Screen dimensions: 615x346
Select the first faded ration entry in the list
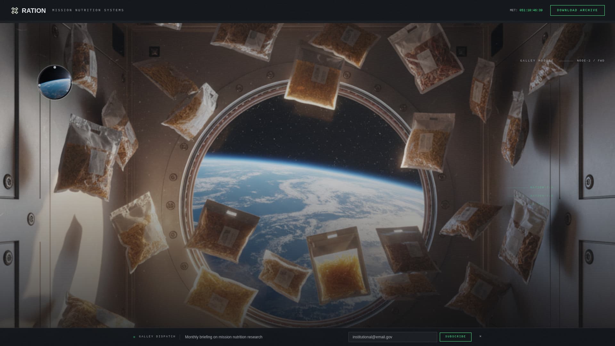pyautogui.click(x=541, y=188)
